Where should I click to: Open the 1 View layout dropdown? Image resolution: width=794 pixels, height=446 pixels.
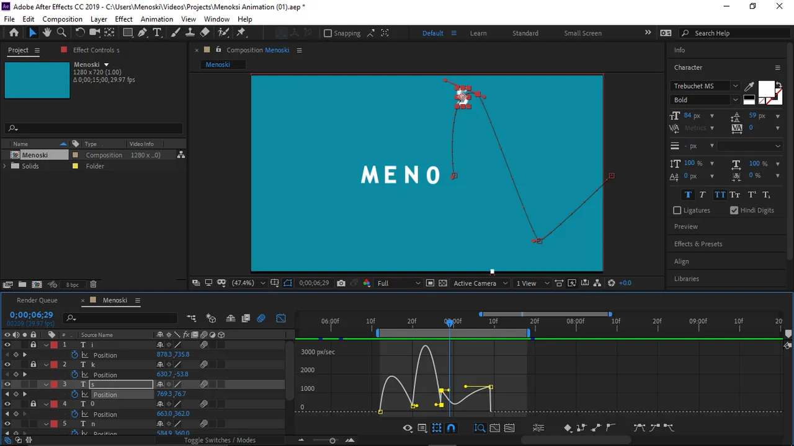533,283
